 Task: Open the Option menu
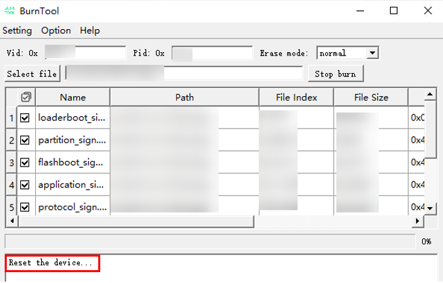56,30
